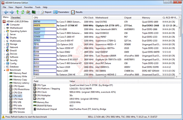Click the vertical scrollbar down arrow
Viewport: 183px width, 120px height.
180,74
